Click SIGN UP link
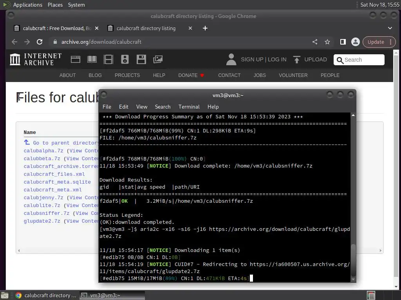The image size is (401, 300). [252, 59]
